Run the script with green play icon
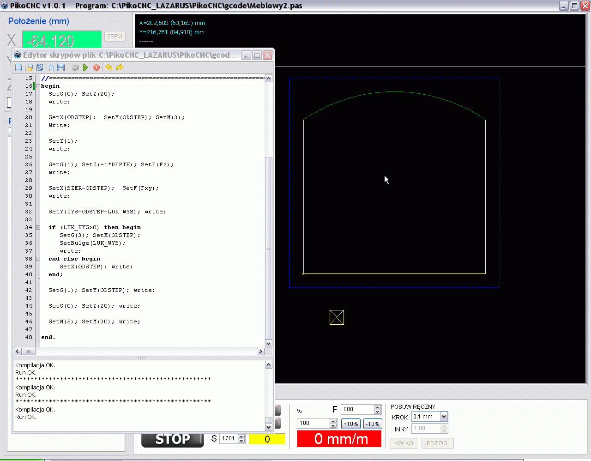 tap(86, 67)
